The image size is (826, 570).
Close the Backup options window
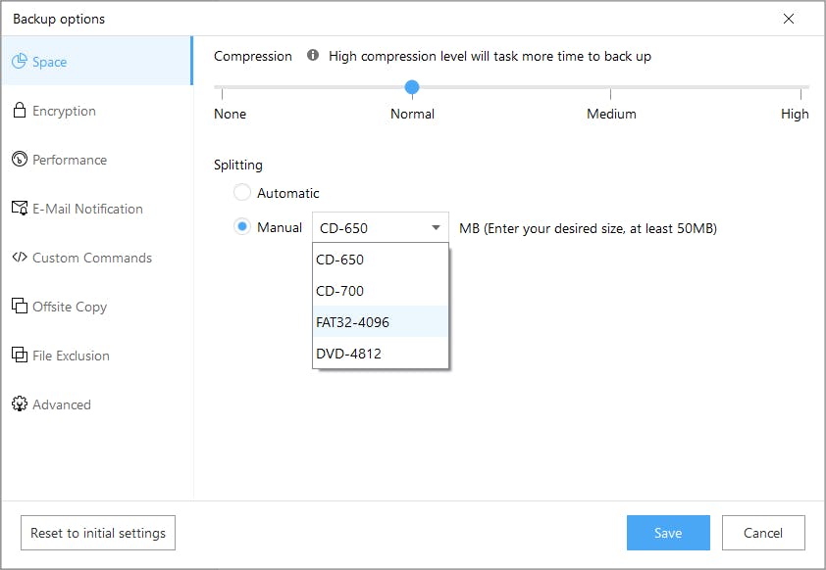click(790, 18)
